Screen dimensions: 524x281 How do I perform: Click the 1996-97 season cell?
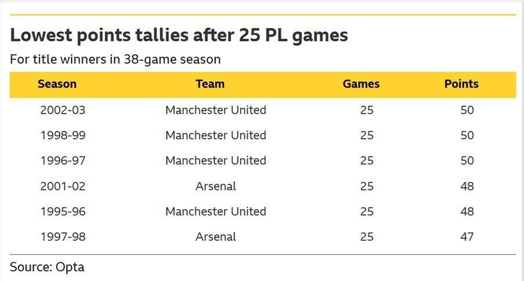pyautogui.click(x=63, y=160)
